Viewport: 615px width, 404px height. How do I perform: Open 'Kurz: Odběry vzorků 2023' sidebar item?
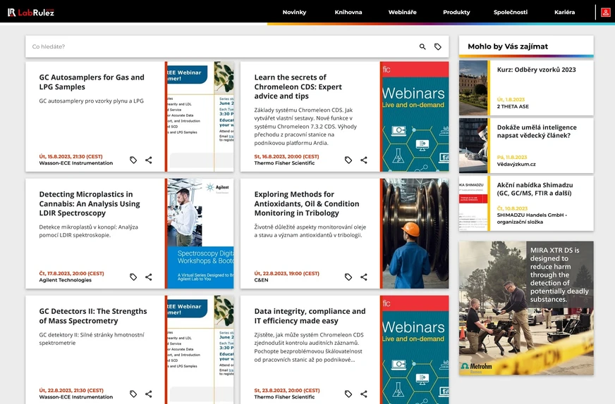pos(536,70)
